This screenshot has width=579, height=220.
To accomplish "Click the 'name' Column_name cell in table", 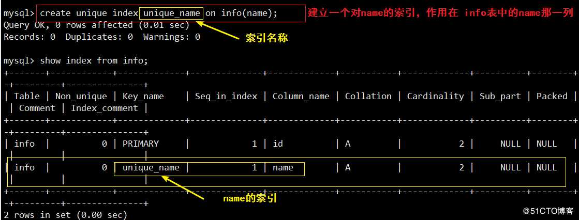I will [x=283, y=168].
